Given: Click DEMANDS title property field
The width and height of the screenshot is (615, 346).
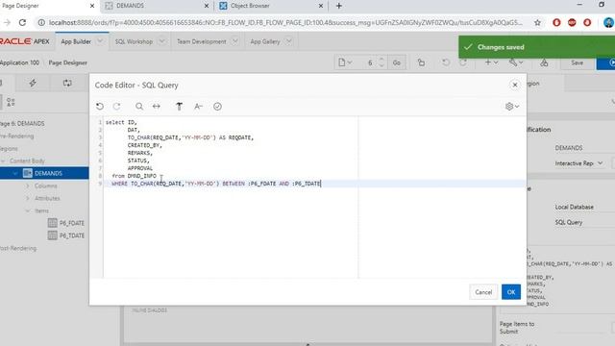Looking at the screenshot, I should (569, 148).
